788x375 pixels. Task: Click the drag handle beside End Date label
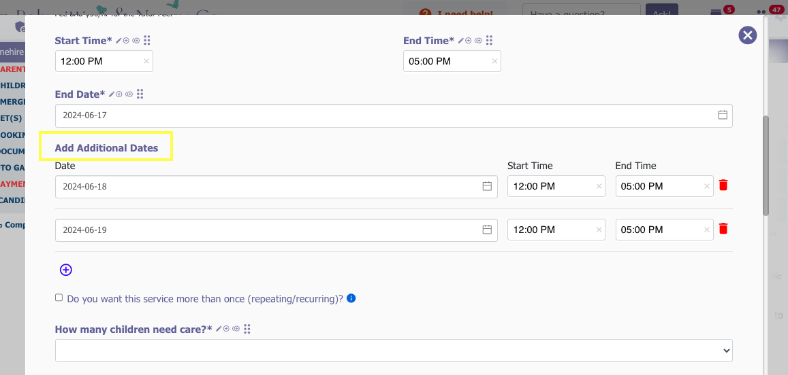coord(140,94)
